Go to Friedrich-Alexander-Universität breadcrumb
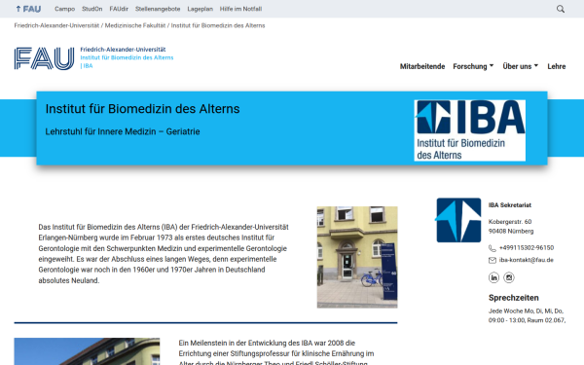584x365 pixels. pos(56,25)
